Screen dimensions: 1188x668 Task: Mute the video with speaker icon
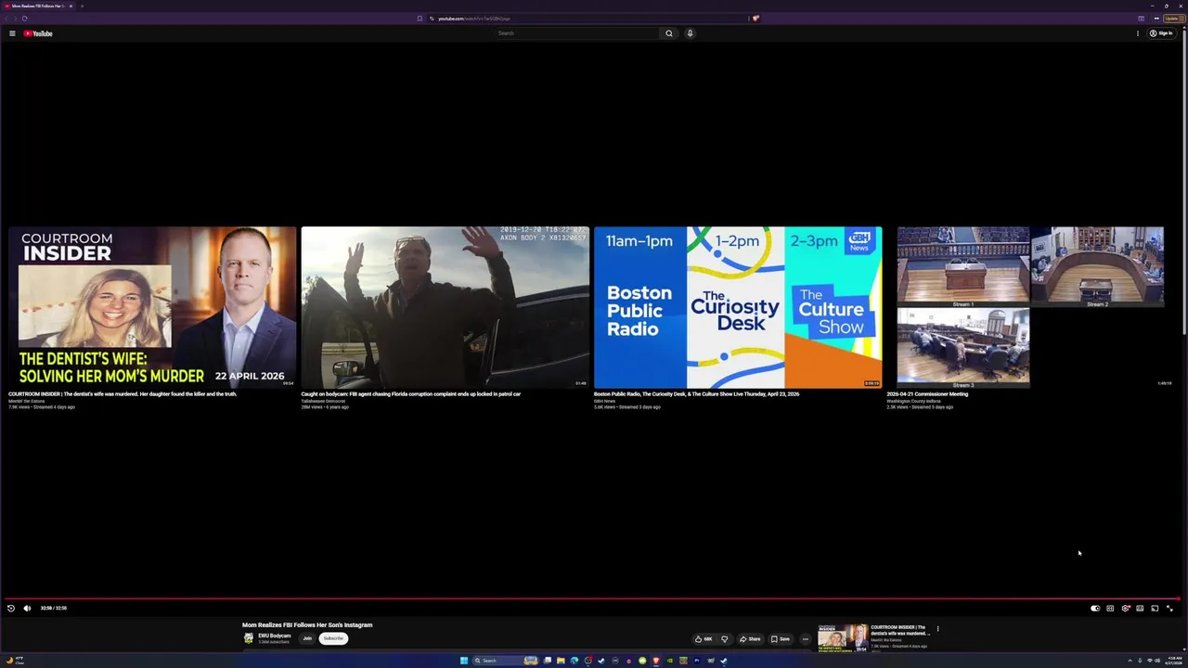[x=27, y=609]
